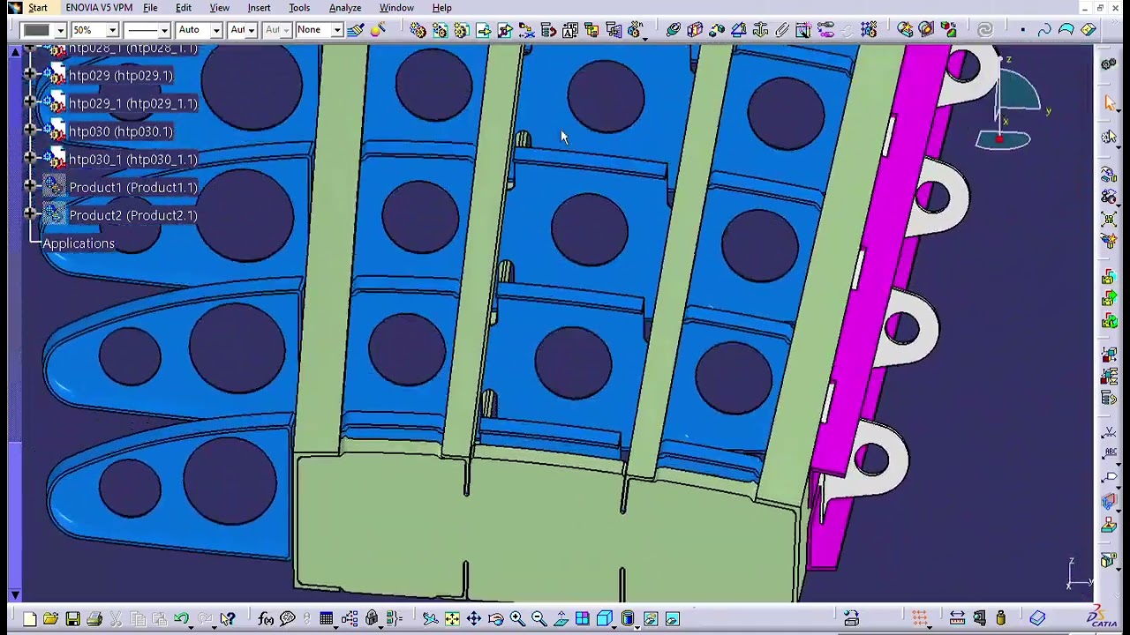
Task: Click the Save icon
Action: click(x=72, y=619)
